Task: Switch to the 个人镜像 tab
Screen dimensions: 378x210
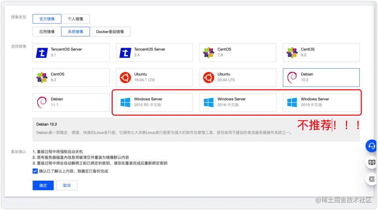Action: (x=76, y=19)
